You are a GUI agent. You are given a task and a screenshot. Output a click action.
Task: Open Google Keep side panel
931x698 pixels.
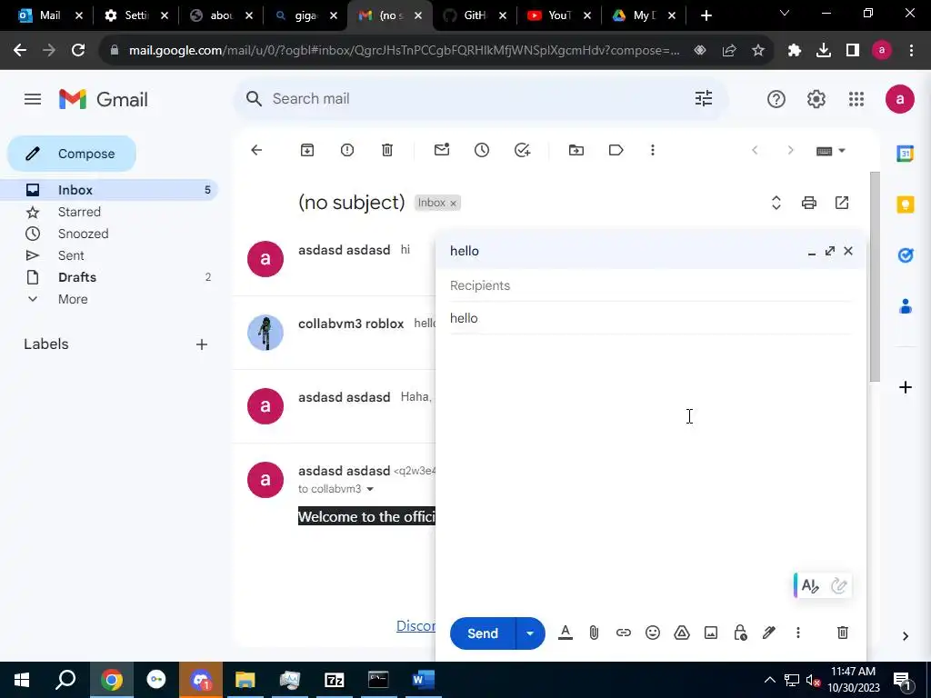point(905,204)
